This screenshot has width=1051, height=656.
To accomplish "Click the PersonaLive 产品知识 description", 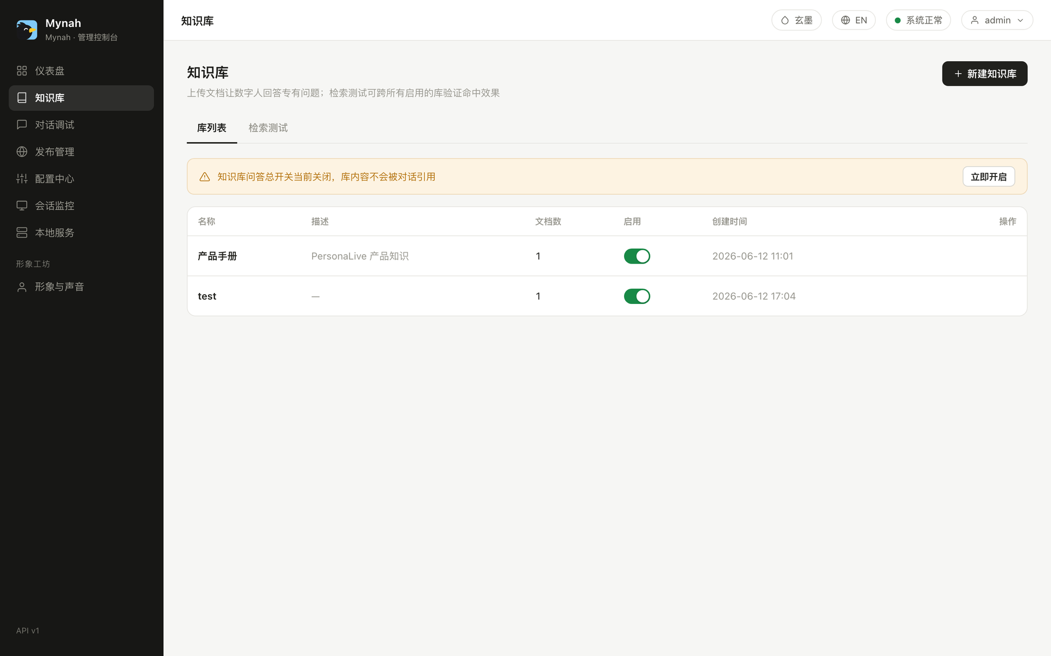I will pyautogui.click(x=360, y=256).
